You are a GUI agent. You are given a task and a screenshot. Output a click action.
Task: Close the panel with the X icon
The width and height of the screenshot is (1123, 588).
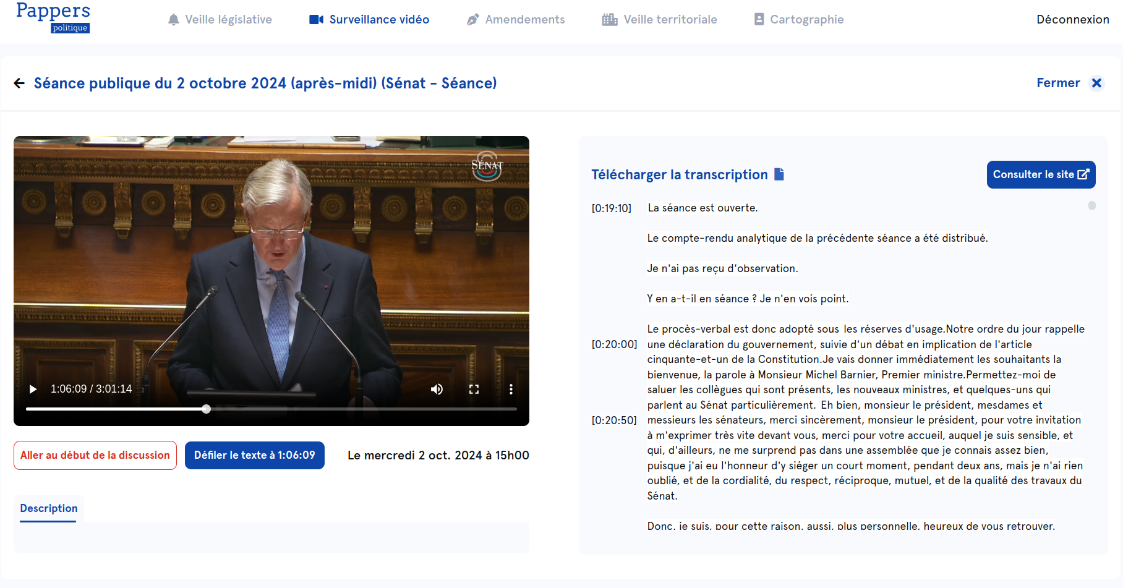[x=1096, y=83]
